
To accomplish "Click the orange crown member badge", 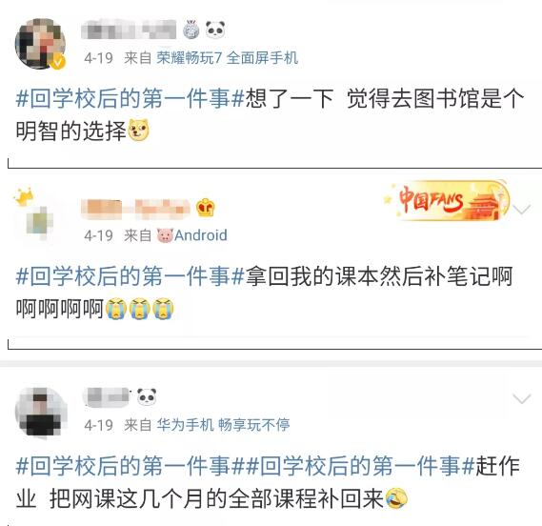I will [206, 208].
